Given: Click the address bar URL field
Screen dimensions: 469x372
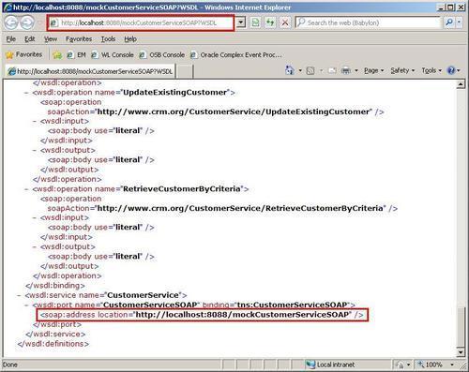Looking at the screenshot, I should click(140, 22).
